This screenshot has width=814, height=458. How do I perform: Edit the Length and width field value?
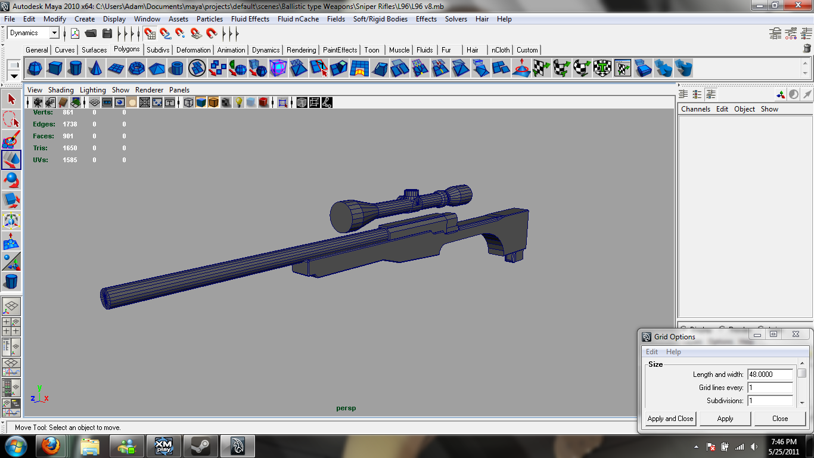tap(770, 375)
